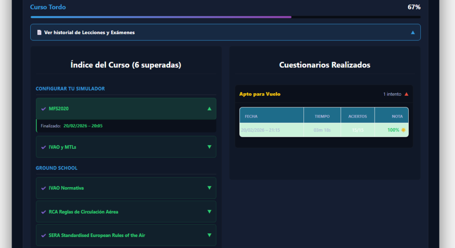Click the ACIERTOS column header
The width and height of the screenshot is (455, 248).
point(357,116)
